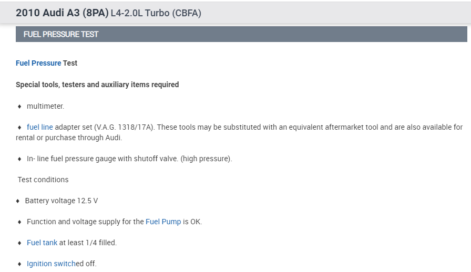Click the bullet before "Battery voltage 12.5 V"

pos(18,201)
